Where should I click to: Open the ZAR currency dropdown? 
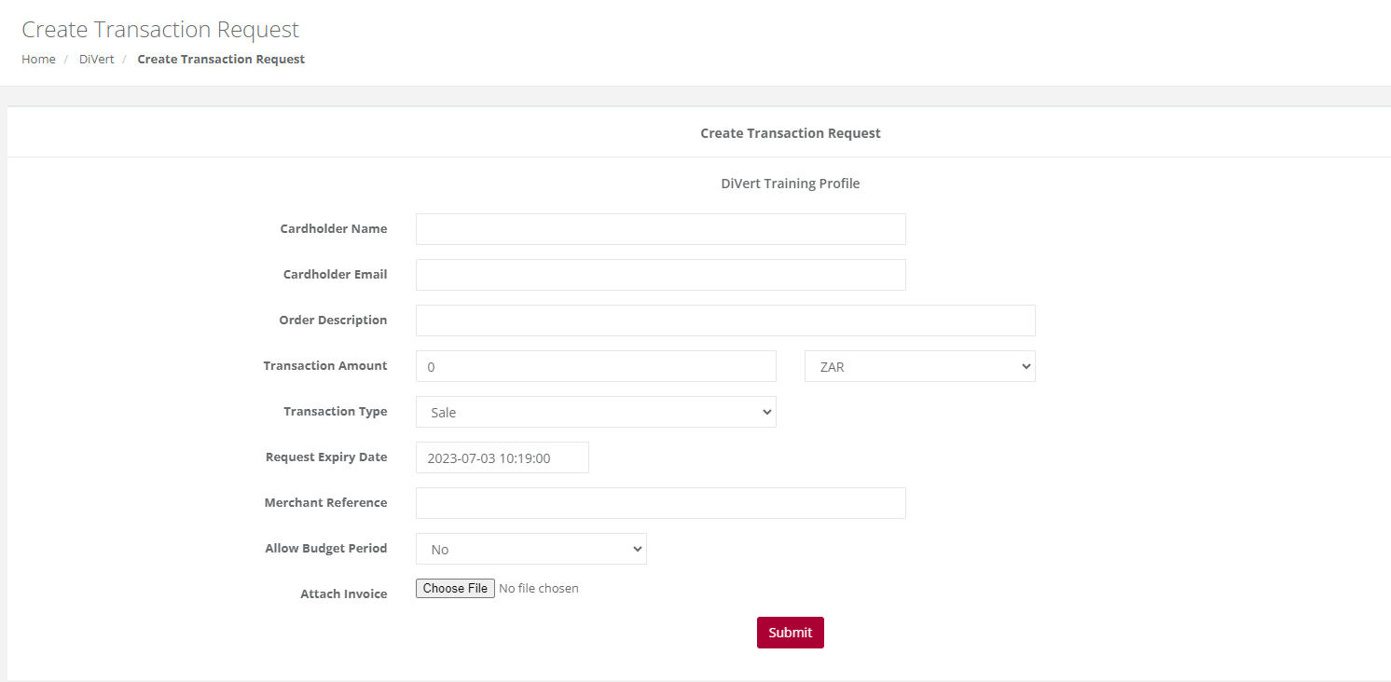pyautogui.click(x=919, y=366)
